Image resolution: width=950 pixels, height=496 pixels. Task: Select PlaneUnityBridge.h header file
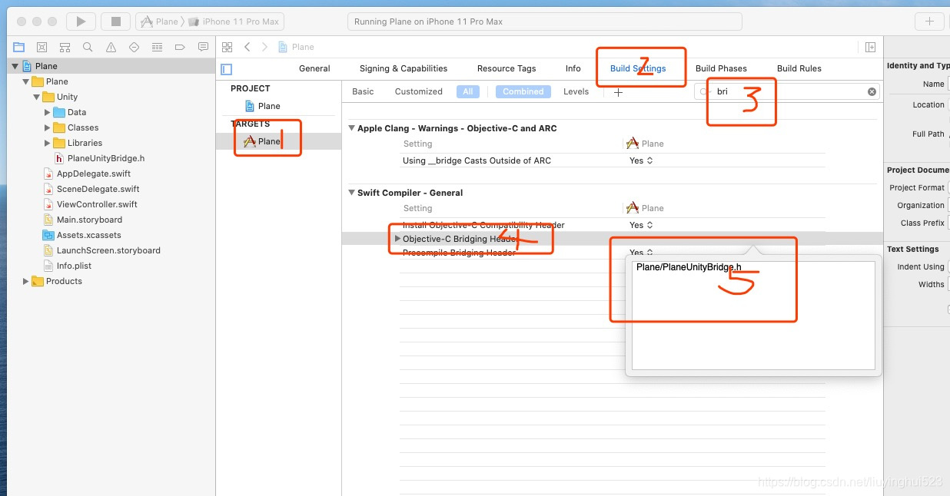106,158
